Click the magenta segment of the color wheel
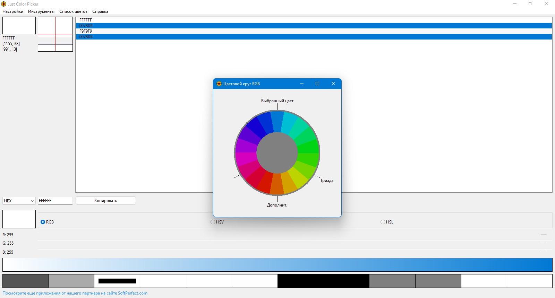555x298 pixels. (x=246, y=158)
